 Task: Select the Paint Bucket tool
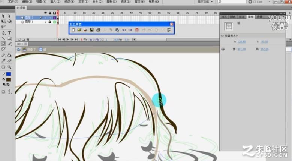9,55
